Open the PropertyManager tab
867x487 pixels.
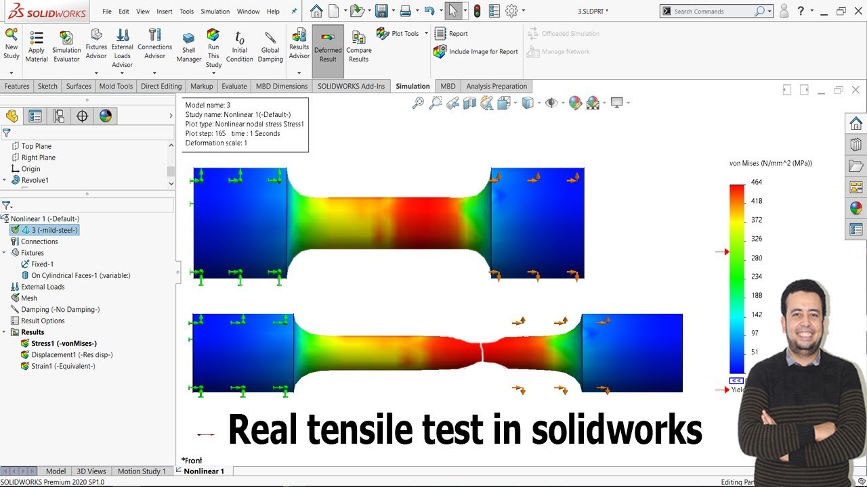35,116
